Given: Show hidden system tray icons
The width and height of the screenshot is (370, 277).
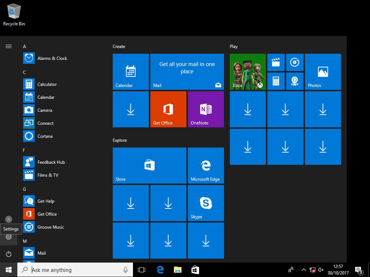Looking at the screenshot, I should click(x=304, y=270).
